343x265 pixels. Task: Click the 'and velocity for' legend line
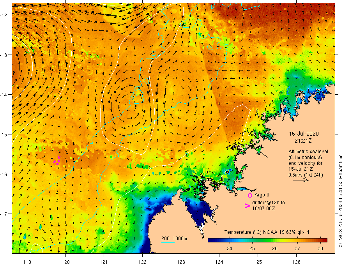[305, 163]
